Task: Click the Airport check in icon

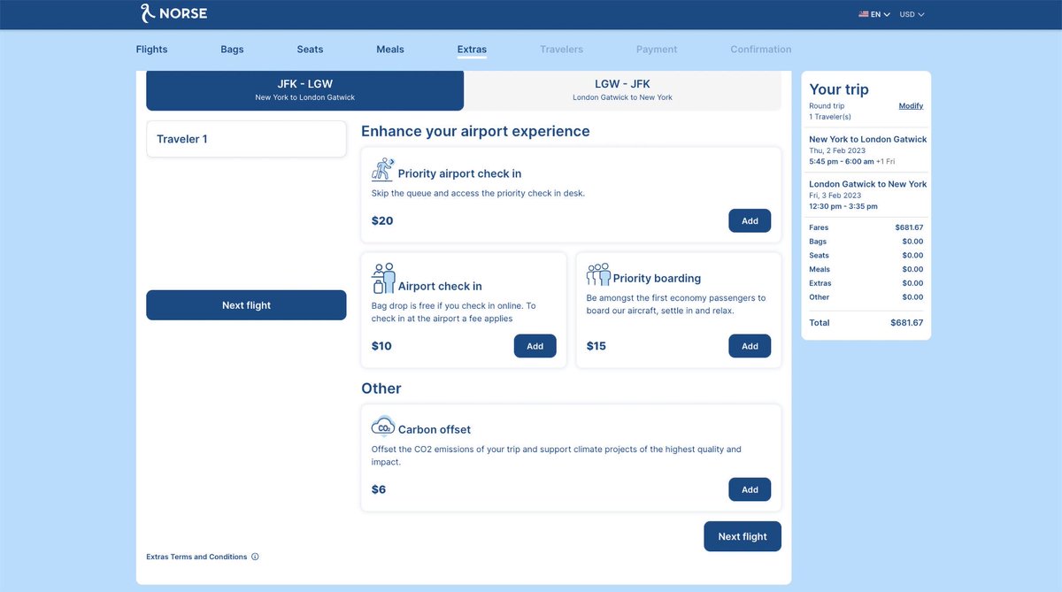Action: coord(383,278)
